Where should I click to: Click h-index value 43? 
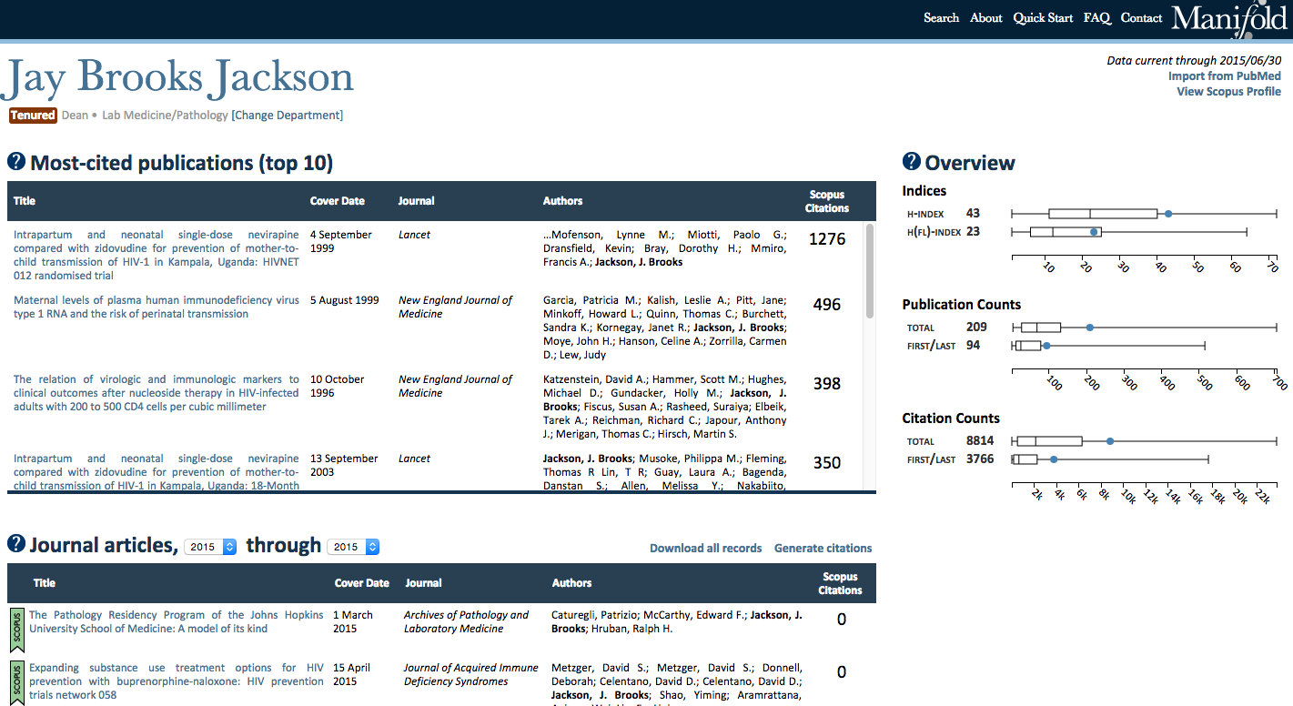pos(973,214)
